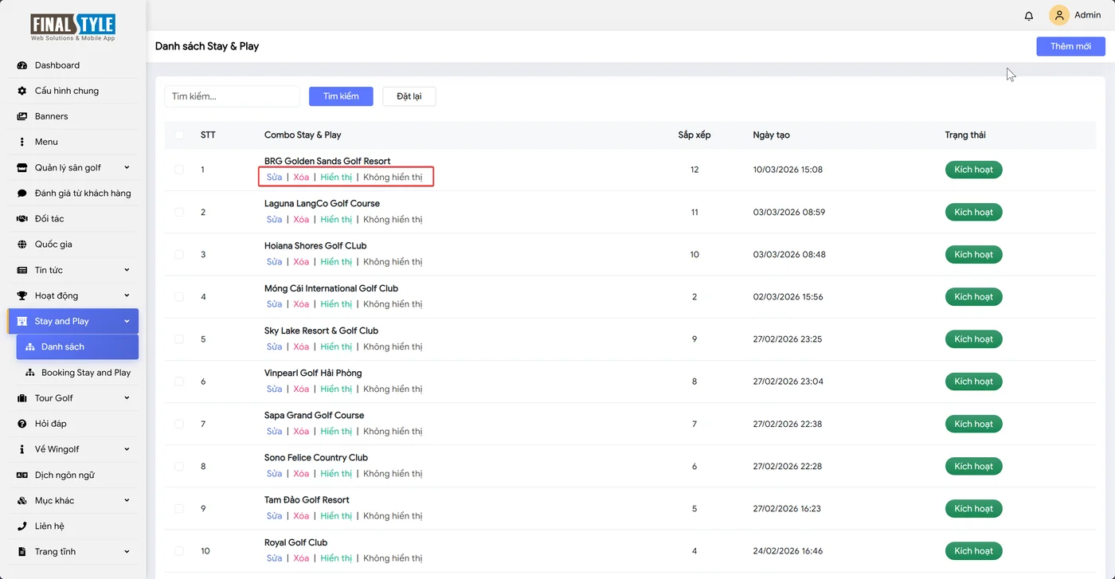Click Sửa for Royal Golf Club

pyautogui.click(x=275, y=558)
